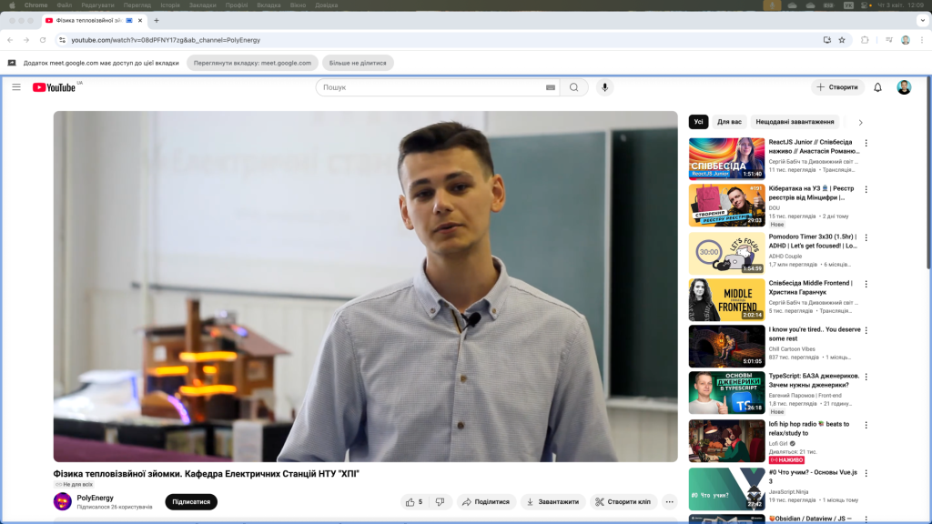Open the Вікно menu in menu bar

(298, 5)
